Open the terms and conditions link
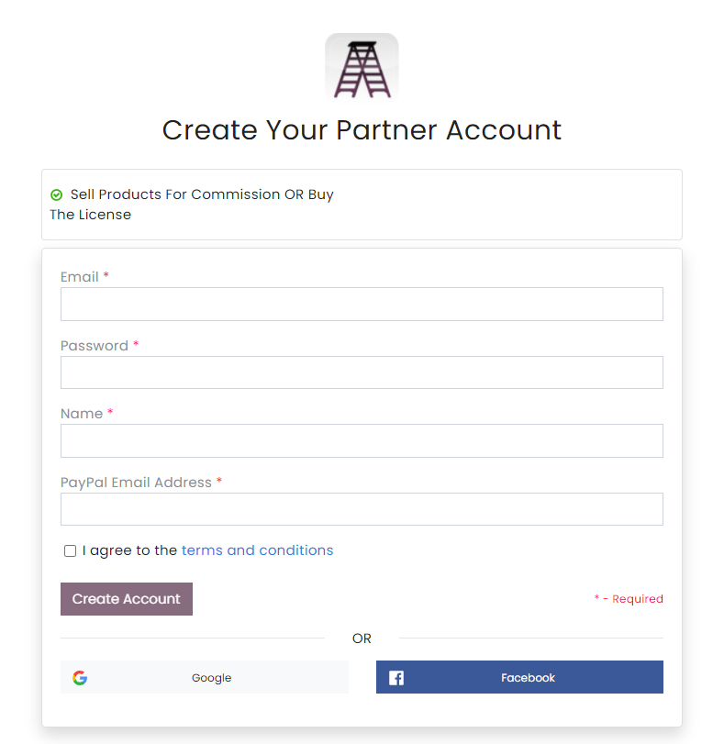This screenshot has width=724, height=744. pyautogui.click(x=257, y=550)
